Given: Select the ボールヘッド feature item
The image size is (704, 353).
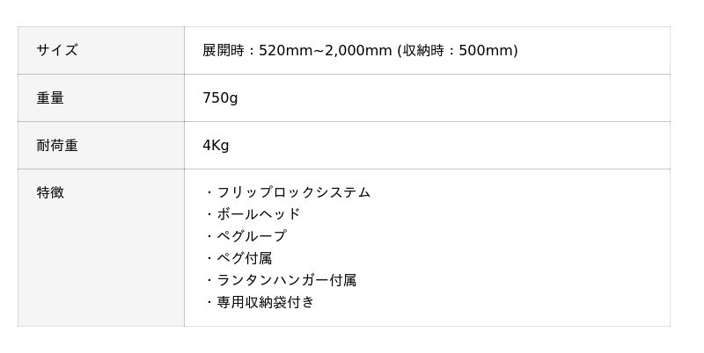Looking at the screenshot, I should pos(258,214).
